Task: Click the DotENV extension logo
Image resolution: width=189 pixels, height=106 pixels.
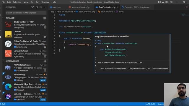Action: [8, 34]
